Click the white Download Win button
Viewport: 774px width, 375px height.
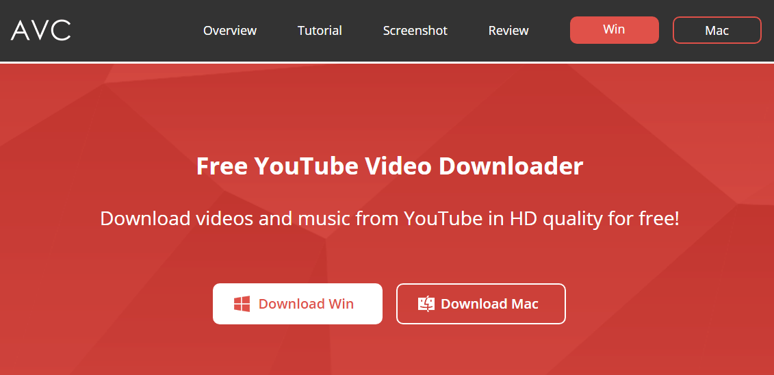click(298, 304)
